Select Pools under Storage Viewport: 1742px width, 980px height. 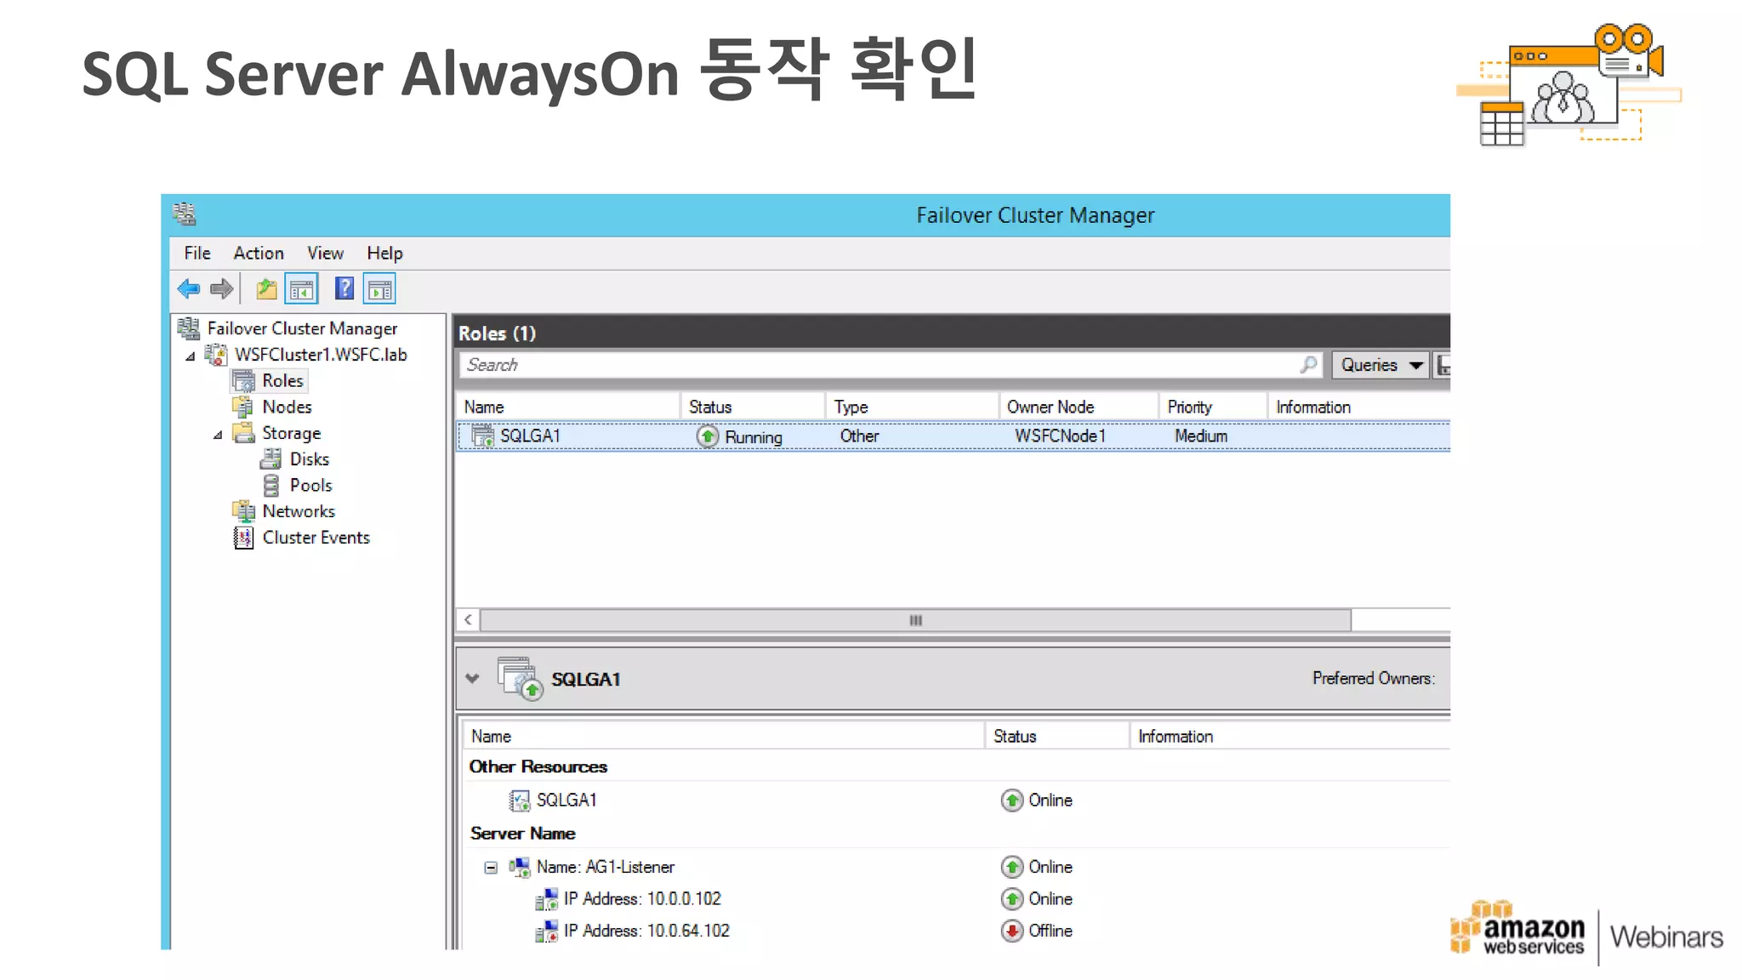point(310,486)
